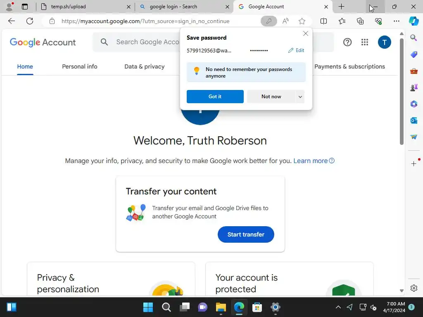
Task: Click the Not now button
Action: click(271, 97)
